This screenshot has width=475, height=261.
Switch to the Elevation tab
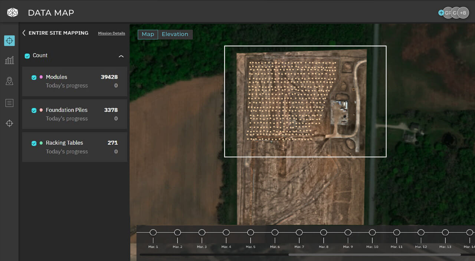pos(175,34)
